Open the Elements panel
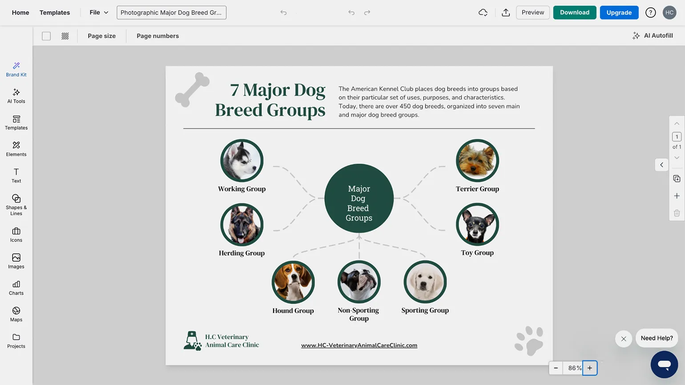685x385 pixels. (x=16, y=149)
